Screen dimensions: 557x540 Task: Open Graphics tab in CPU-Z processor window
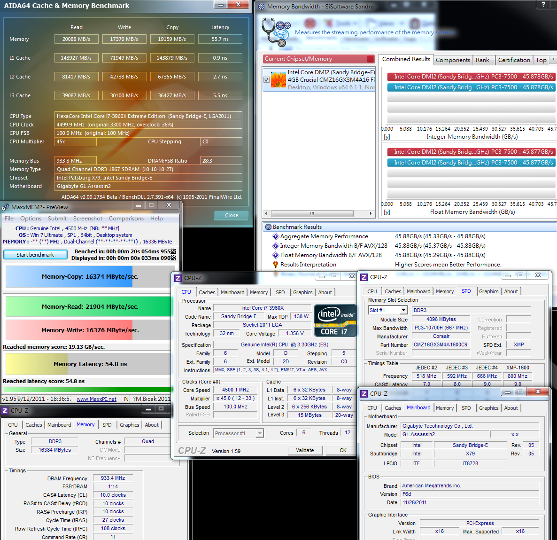coord(302,292)
